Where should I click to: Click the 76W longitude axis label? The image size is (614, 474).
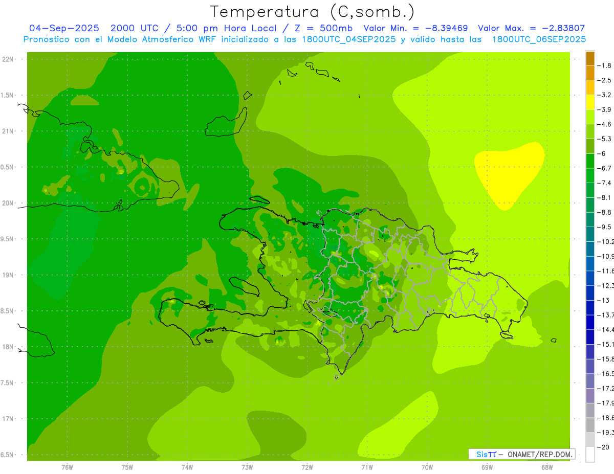[67, 467]
